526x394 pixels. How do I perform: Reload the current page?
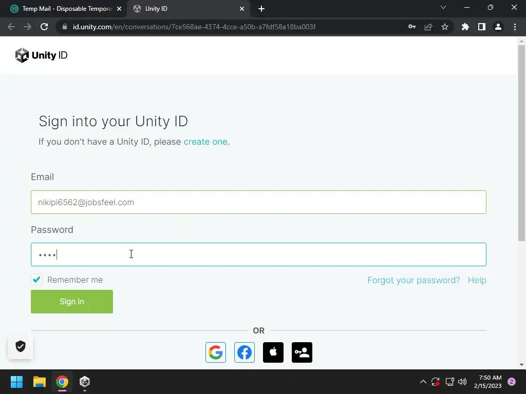click(44, 27)
